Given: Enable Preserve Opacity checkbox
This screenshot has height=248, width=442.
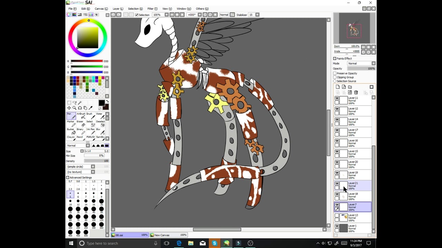Looking at the screenshot, I should click(x=335, y=73).
